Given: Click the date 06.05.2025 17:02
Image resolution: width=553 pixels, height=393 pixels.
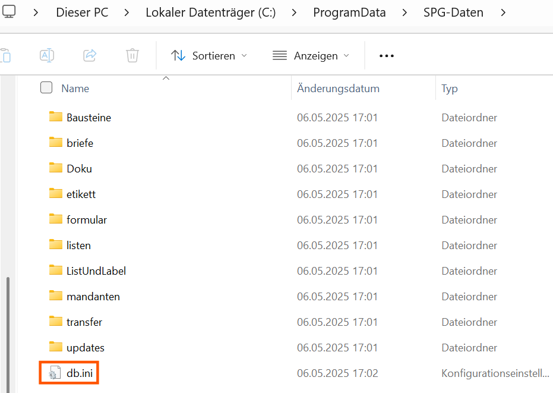Looking at the screenshot, I should 337,373.
